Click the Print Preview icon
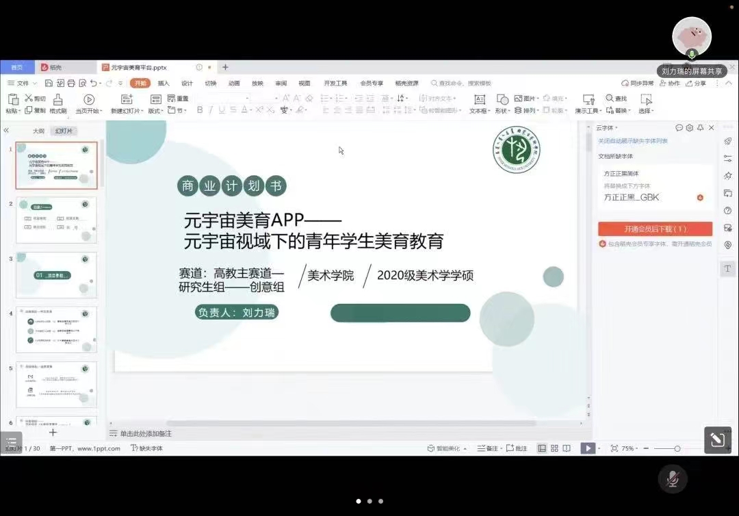Screen dimensions: 739x516 (x=83, y=83)
